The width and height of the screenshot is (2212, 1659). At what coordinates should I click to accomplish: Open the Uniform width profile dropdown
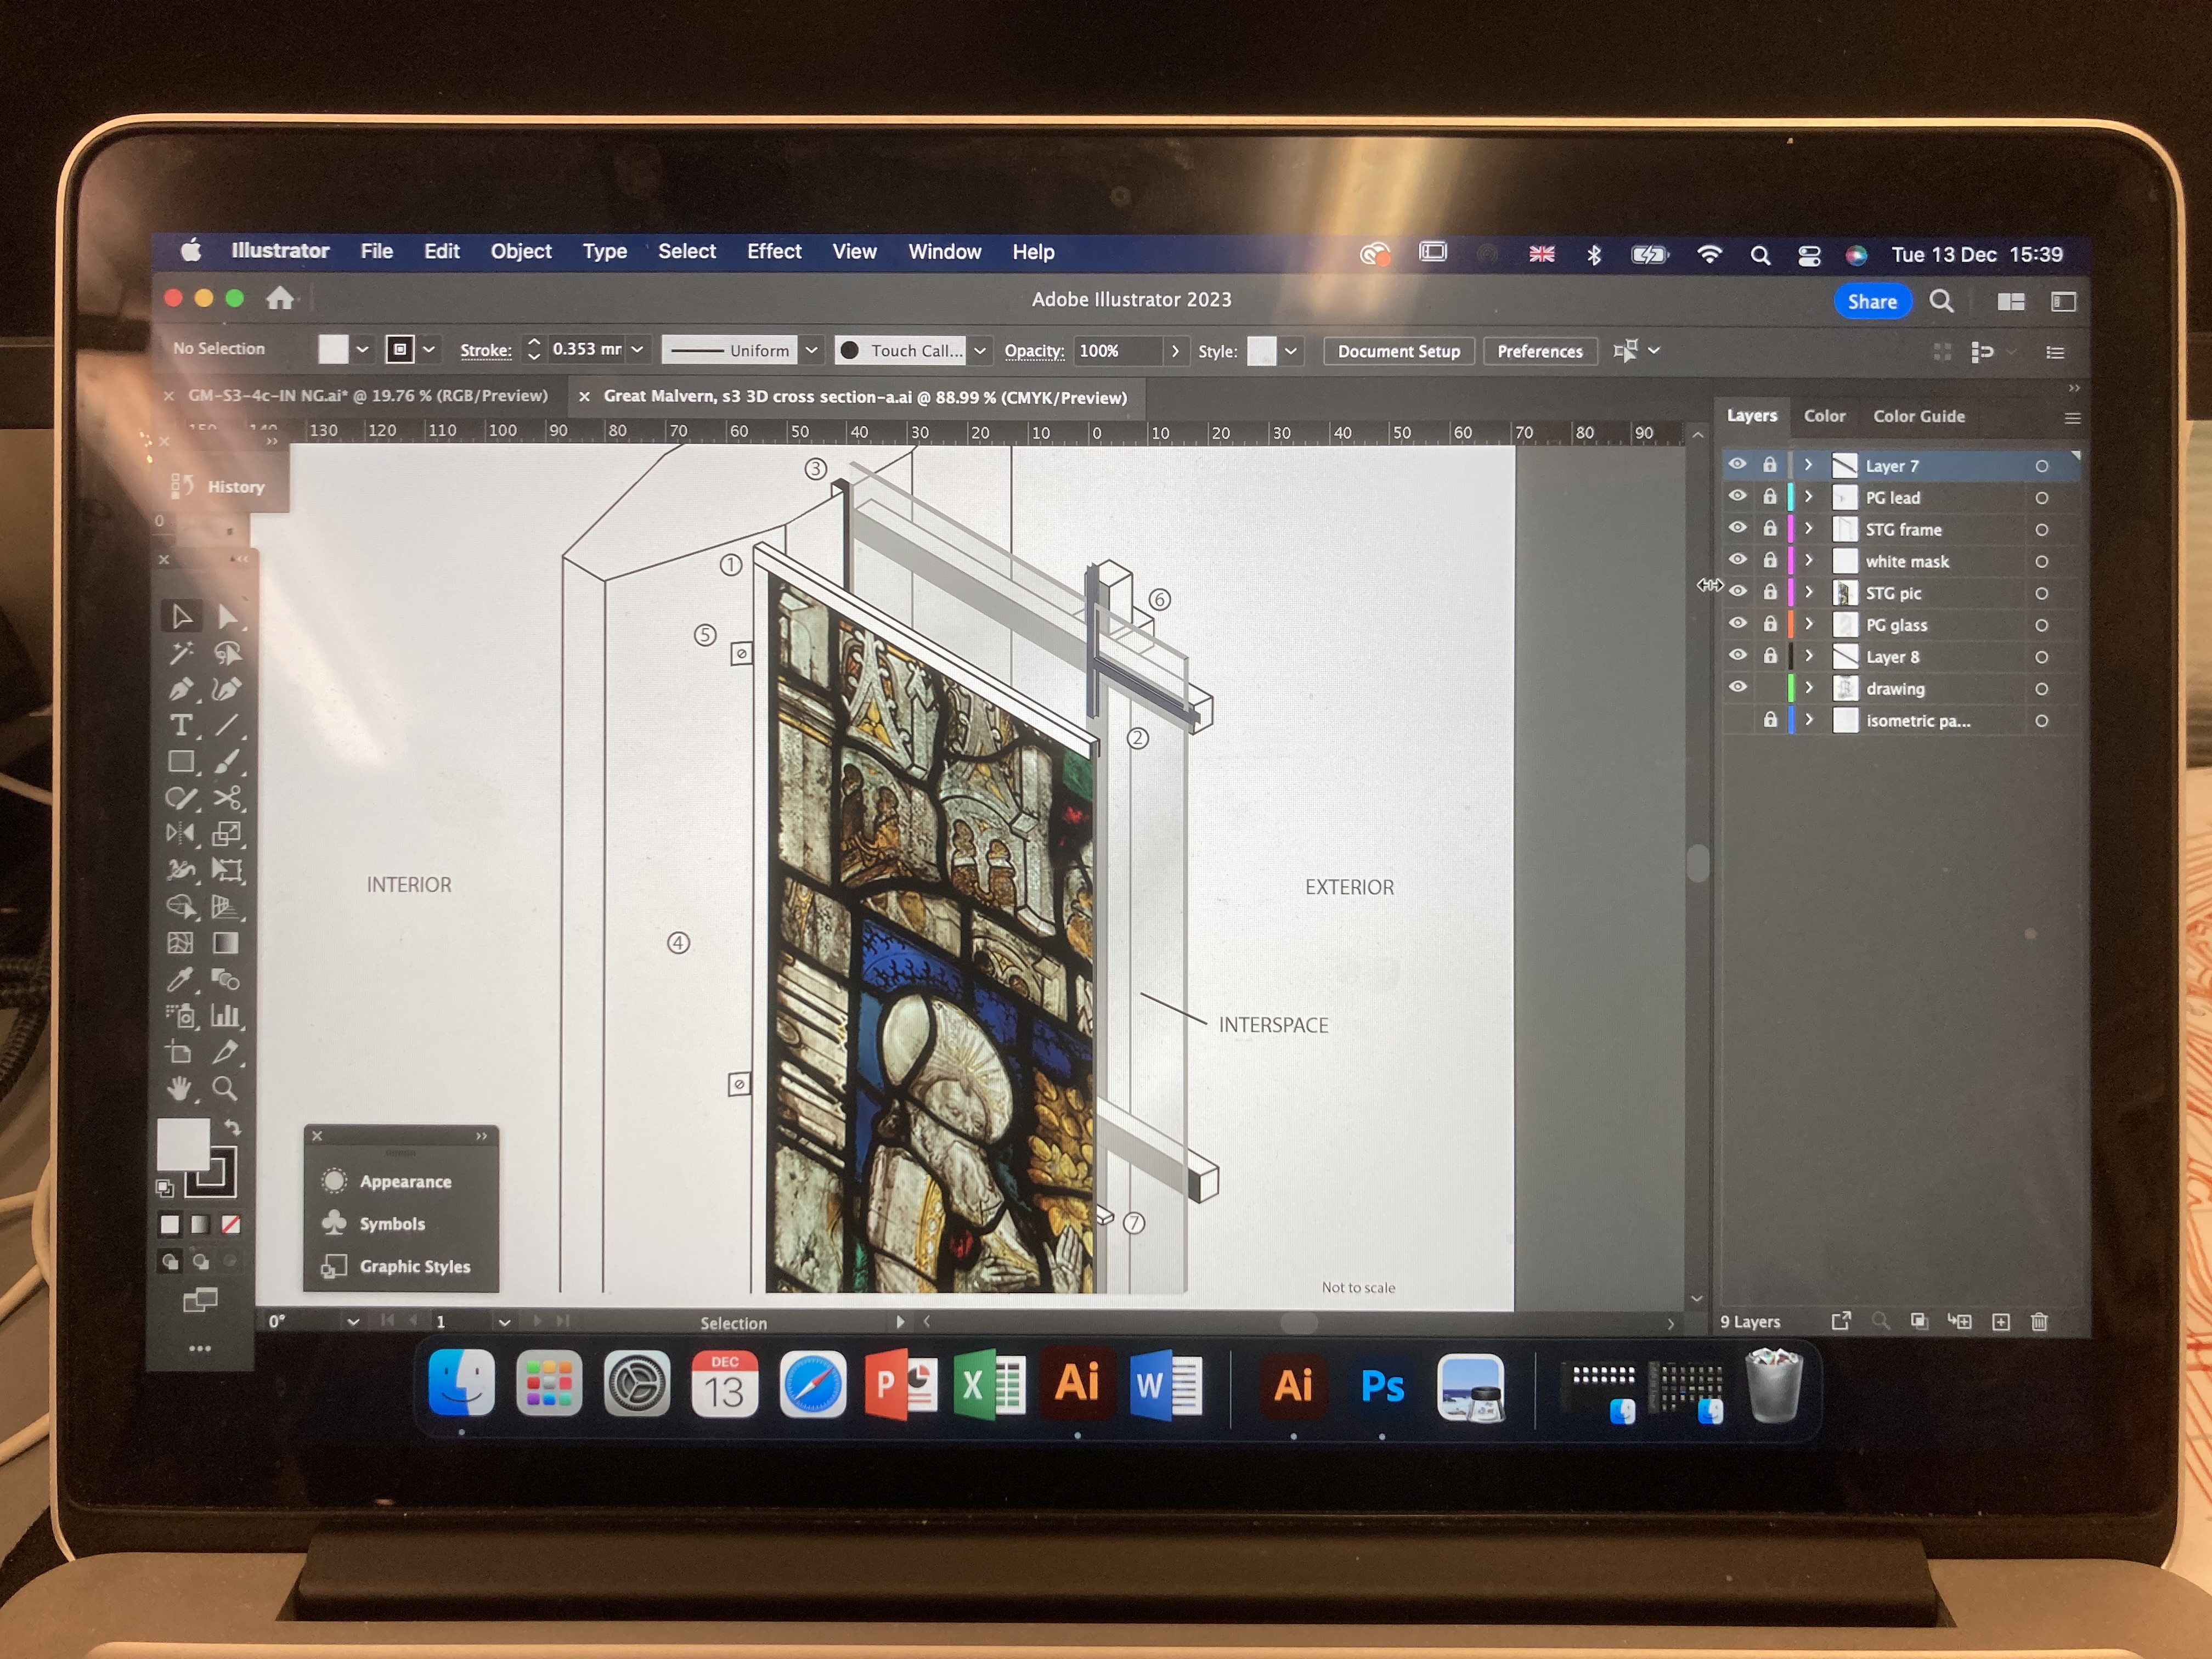(812, 350)
